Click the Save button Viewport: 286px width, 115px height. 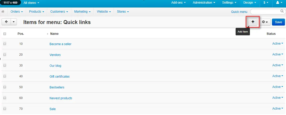pyautogui.click(x=278, y=22)
